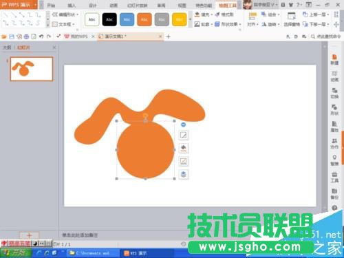Open the 编辑形状 (Edit Shape) dropdown
Viewport: 344px width, 258px height.
65,14
